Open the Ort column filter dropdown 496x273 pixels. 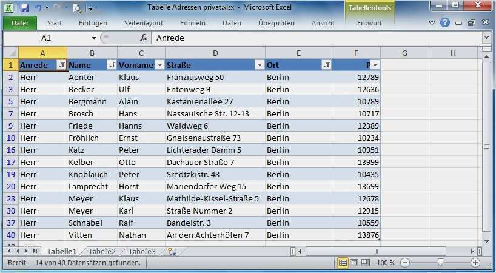click(x=326, y=65)
